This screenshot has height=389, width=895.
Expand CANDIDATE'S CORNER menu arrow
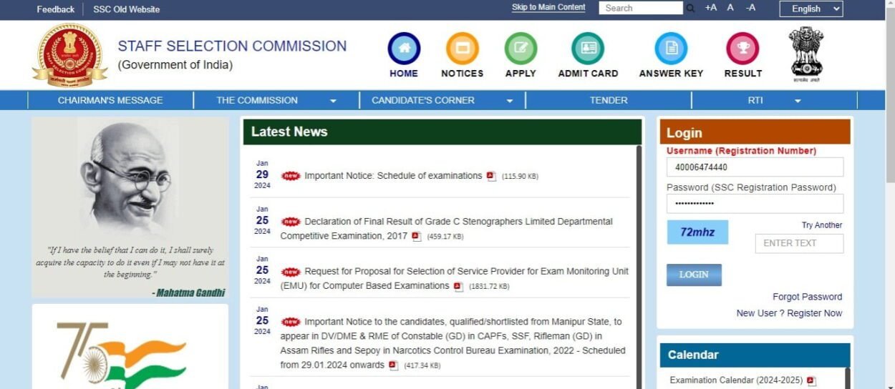(x=510, y=101)
